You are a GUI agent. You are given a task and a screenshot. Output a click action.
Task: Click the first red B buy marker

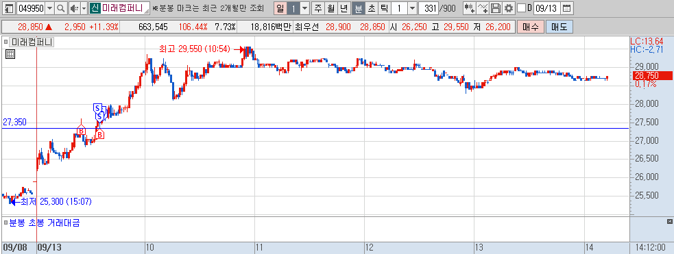(80, 131)
